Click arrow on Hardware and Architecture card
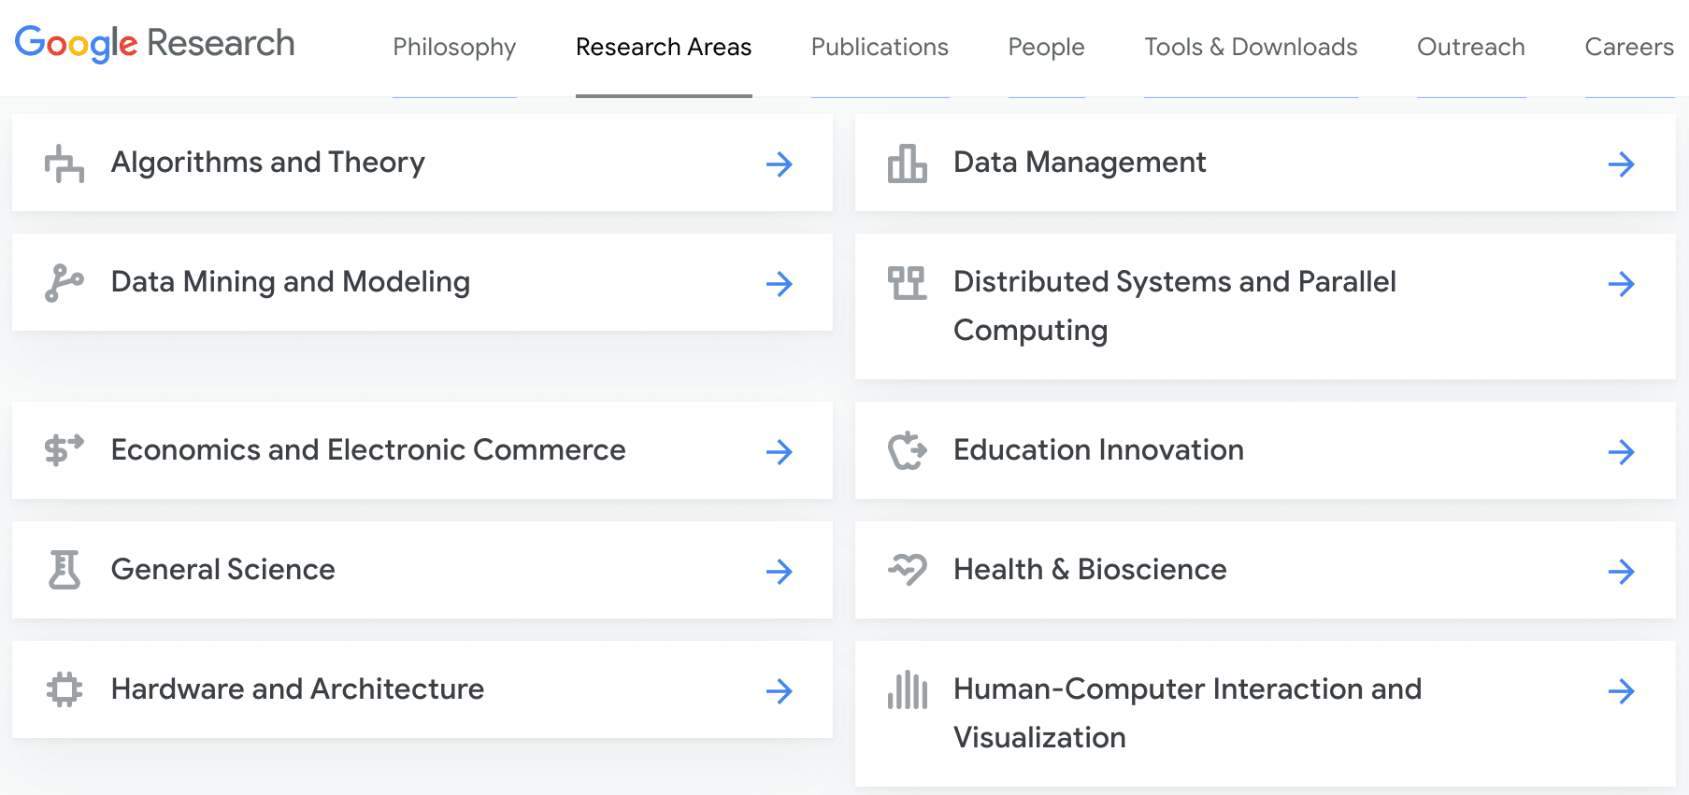 tap(780, 691)
